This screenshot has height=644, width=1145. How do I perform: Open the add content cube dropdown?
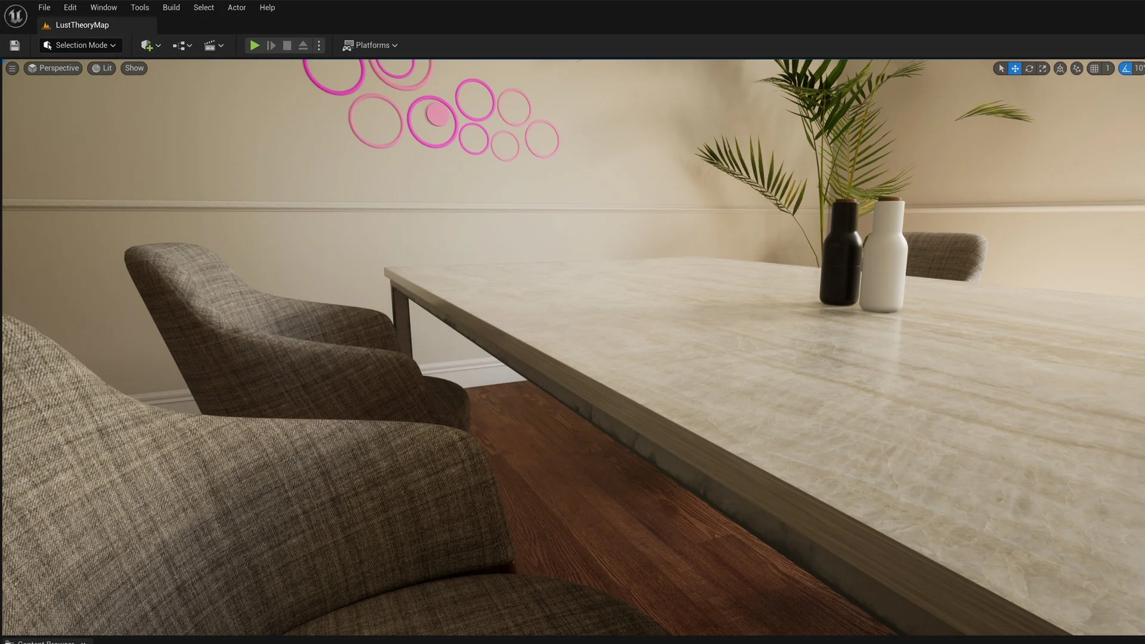point(150,45)
